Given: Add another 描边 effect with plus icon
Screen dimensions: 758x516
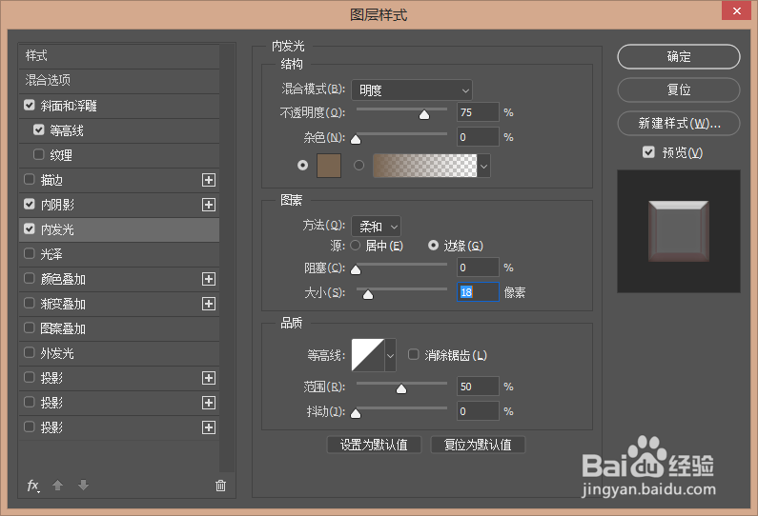Looking at the screenshot, I should (x=209, y=180).
